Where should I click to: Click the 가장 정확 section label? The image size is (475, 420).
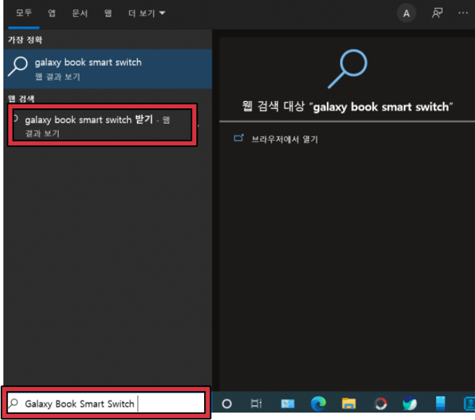pyautogui.click(x=25, y=40)
